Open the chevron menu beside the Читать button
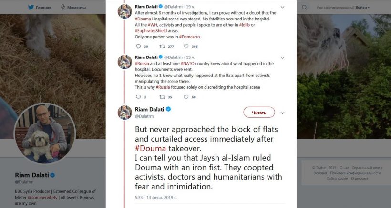Screen dimensions: 391x208 tap(283, 113)
